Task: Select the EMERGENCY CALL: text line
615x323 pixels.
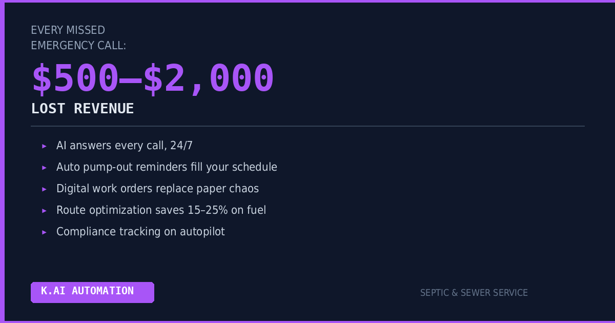Action: (78, 46)
